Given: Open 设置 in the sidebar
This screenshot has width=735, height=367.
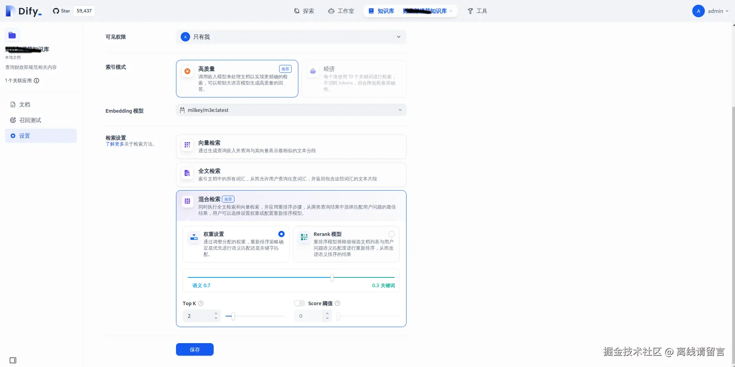Looking at the screenshot, I should coord(41,136).
